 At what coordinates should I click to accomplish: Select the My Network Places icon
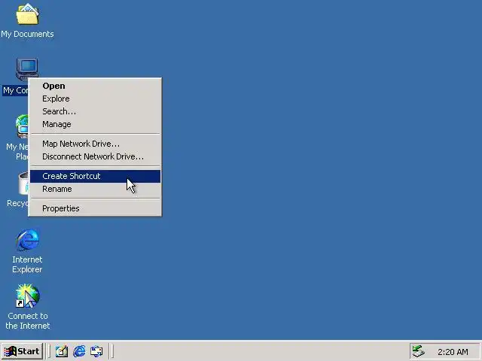pyautogui.click(x=22, y=126)
